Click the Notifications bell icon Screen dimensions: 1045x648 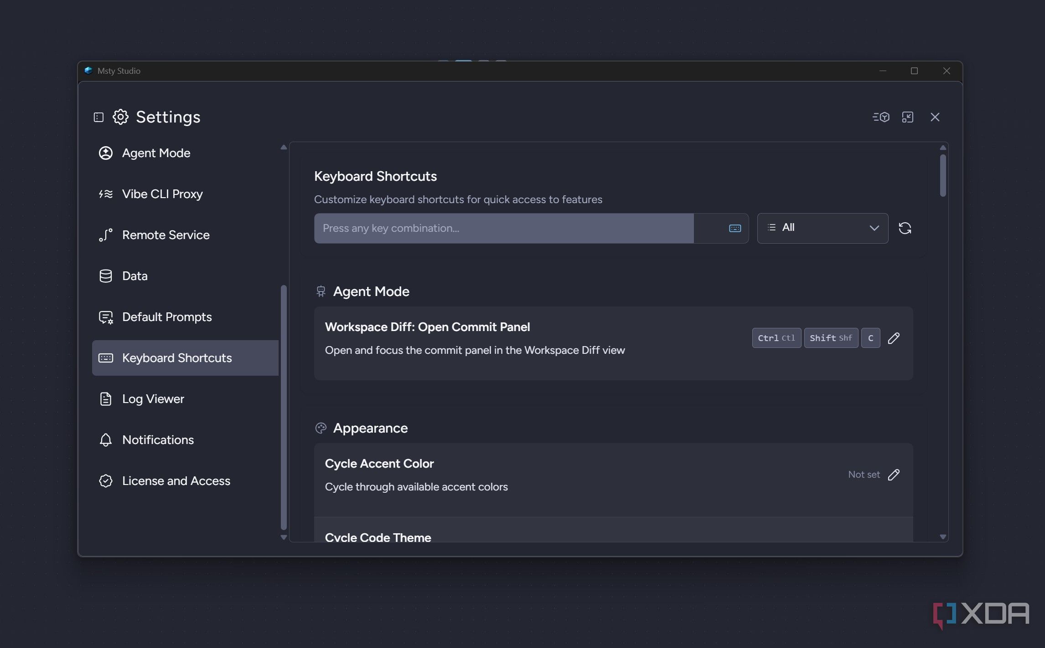tap(105, 440)
